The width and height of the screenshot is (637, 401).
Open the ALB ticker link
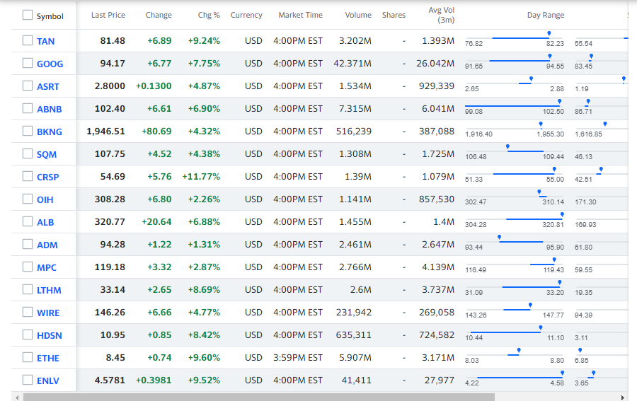point(45,222)
